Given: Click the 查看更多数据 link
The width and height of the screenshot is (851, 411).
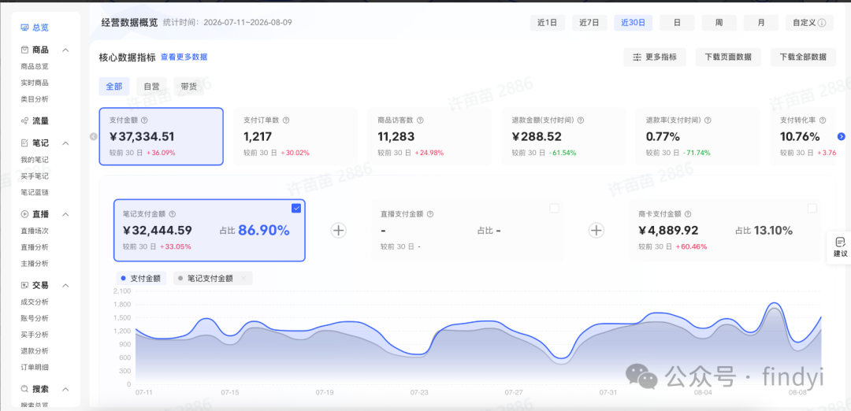Looking at the screenshot, I should click(184, 57).
